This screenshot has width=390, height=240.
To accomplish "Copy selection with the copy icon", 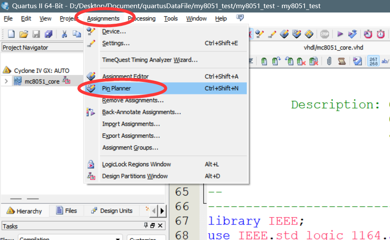I will 77,34.
